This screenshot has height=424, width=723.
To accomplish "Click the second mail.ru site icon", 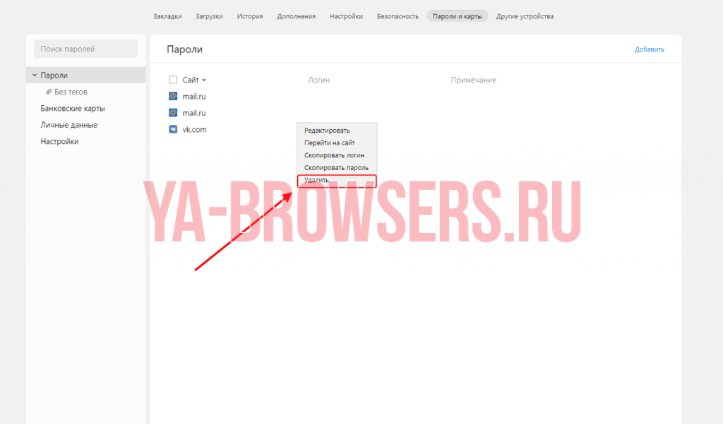I will click(173, 113).
